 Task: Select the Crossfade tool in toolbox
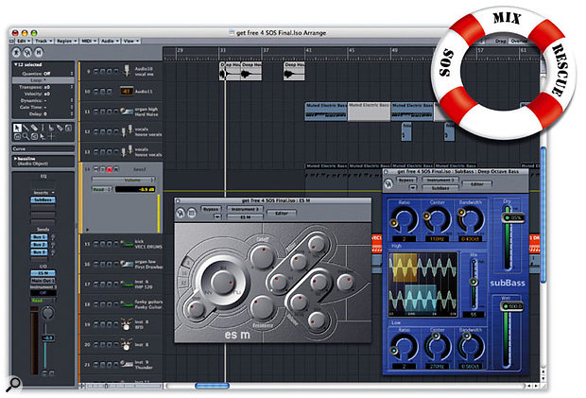pyautogui.click(x=34, y=137)
